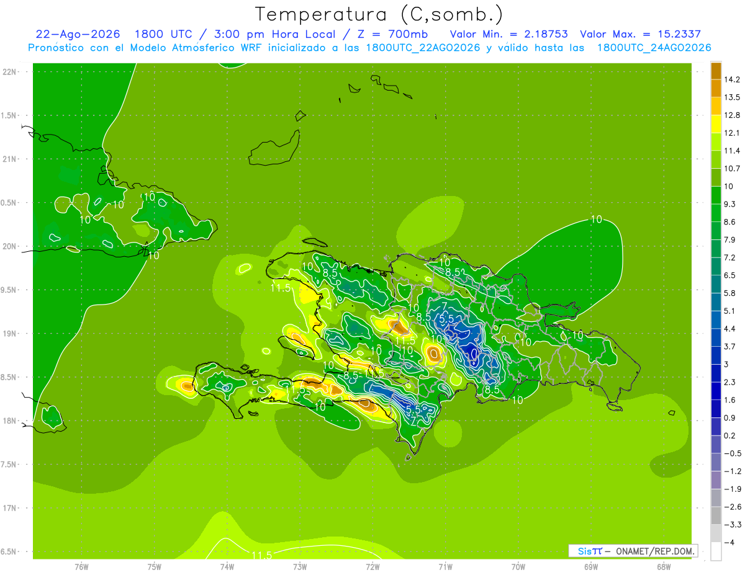The width and height of the screenshot is (745, 575).
Task: Click the 21N latitude axis label
Action: [9, 159]
